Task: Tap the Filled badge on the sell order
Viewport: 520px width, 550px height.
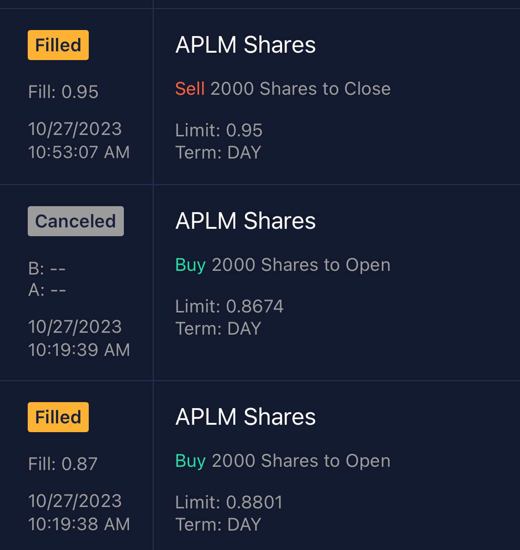Action: click(x=58, y=45)
